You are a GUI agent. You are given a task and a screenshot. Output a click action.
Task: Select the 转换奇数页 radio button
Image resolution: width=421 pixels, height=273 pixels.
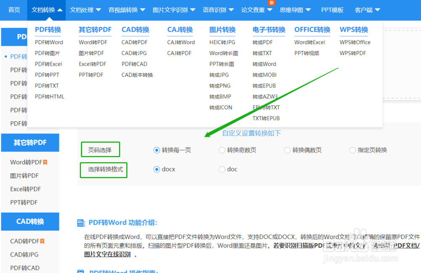[x=221, y=150]
